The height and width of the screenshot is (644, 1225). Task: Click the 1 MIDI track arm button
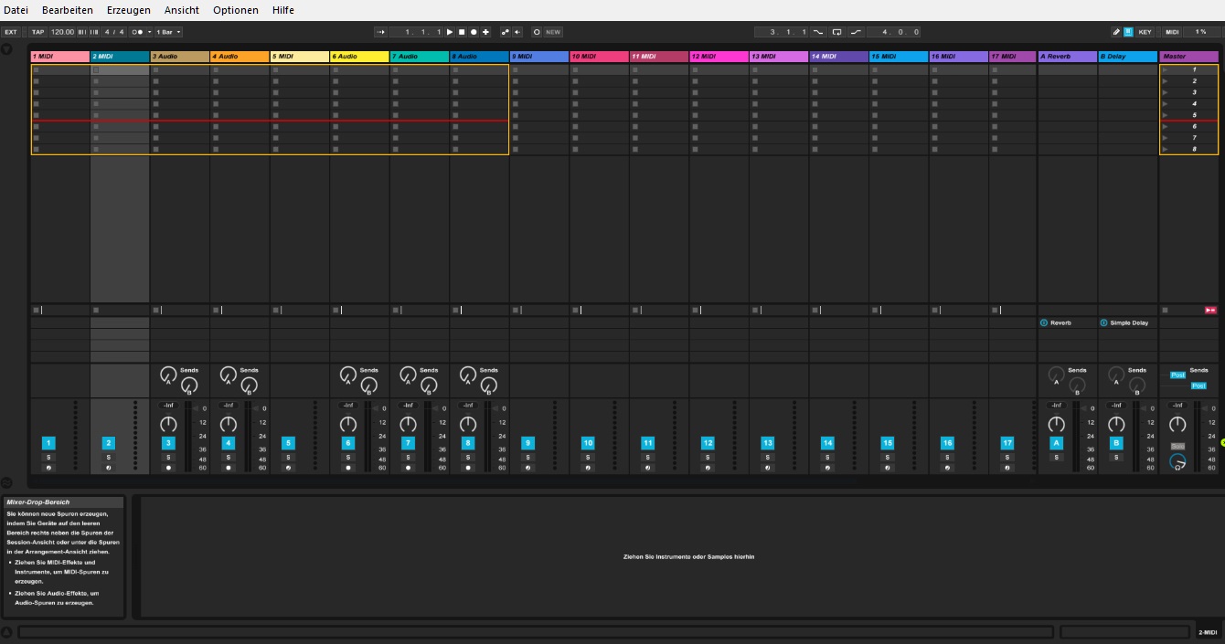tap(48, 468)
